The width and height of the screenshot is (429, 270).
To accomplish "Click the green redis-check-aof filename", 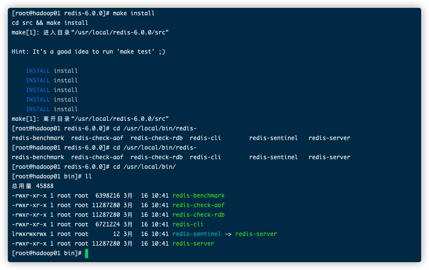I will [199, 205].
